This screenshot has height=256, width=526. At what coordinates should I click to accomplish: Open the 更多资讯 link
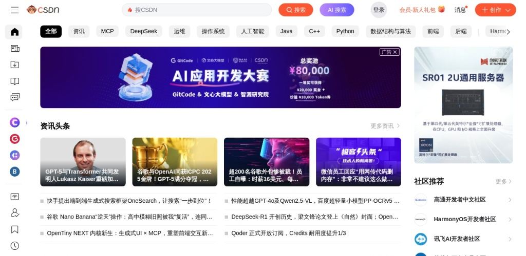(385, 126)
